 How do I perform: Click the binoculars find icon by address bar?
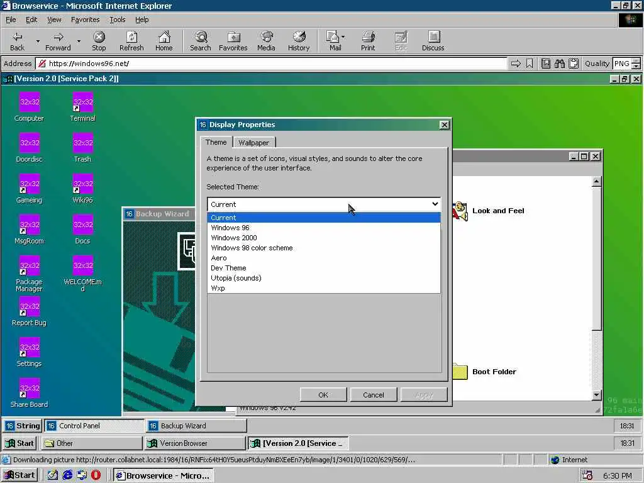[x=559, y=64]
